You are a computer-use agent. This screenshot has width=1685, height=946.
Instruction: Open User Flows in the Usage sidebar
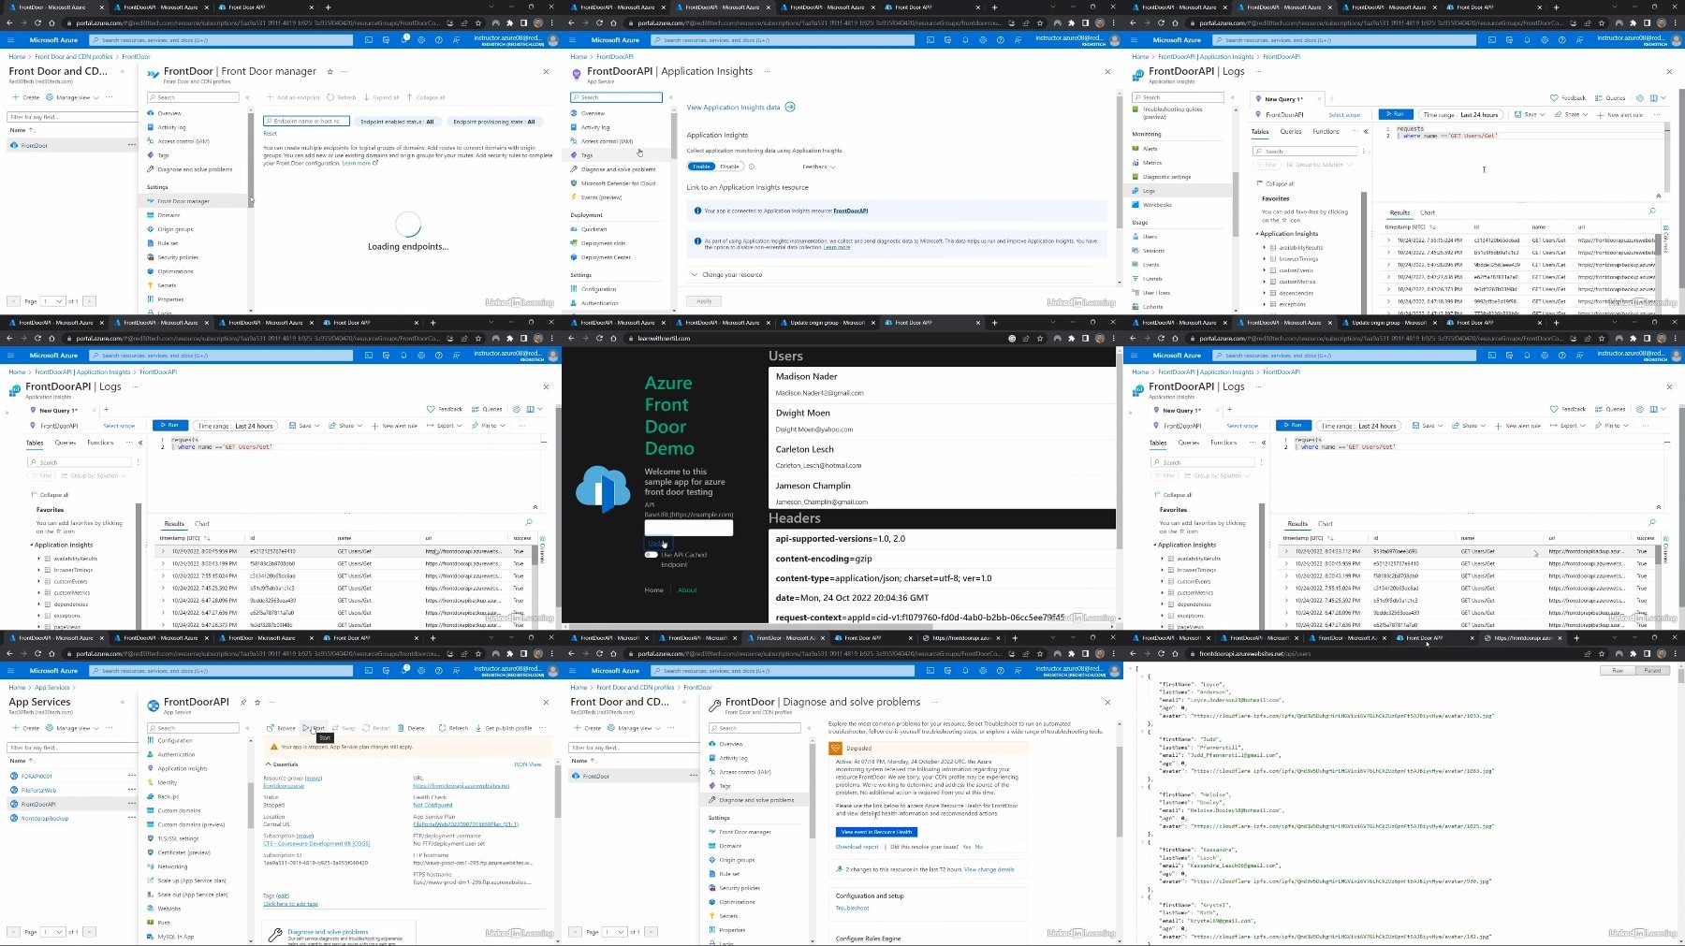tap(1156, 293)
